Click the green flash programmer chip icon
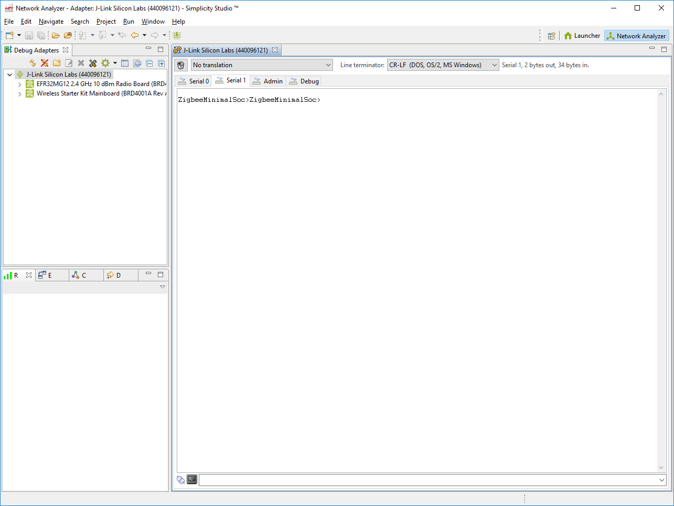 pyautogui.click(x=177, y=35)
